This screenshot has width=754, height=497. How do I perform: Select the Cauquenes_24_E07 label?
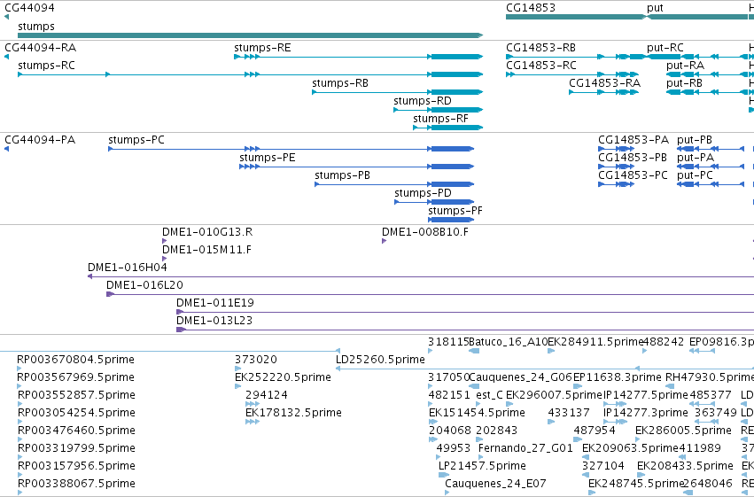(x=495, y=485)
